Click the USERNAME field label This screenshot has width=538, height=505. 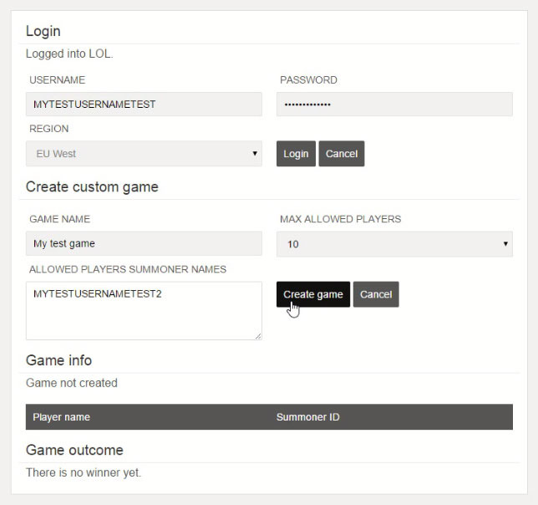click(57, 80)
